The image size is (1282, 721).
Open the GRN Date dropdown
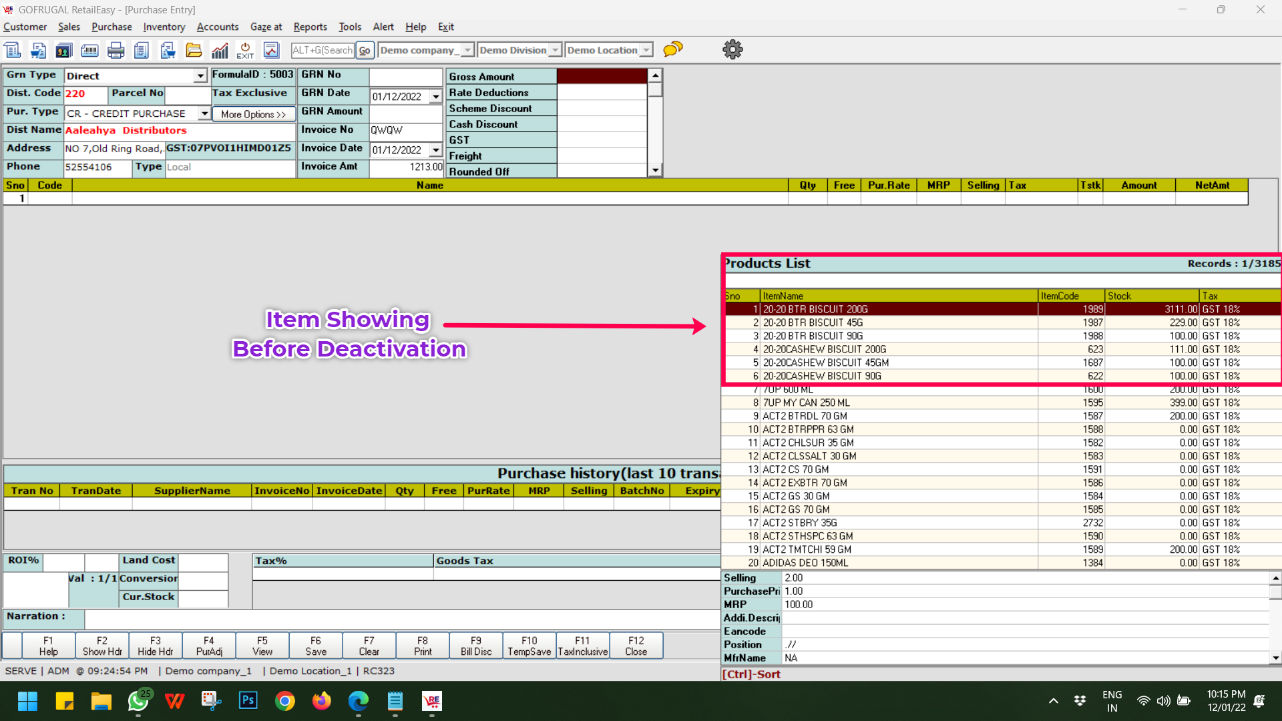(435, 97)
